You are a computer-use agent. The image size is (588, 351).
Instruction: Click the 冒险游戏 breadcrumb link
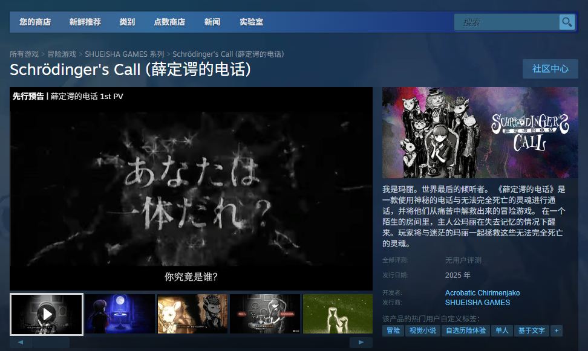[62, 54]
